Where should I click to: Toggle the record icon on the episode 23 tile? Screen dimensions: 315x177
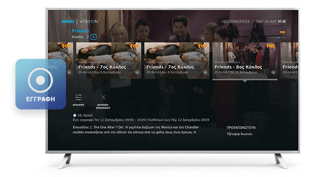point(137,72)
